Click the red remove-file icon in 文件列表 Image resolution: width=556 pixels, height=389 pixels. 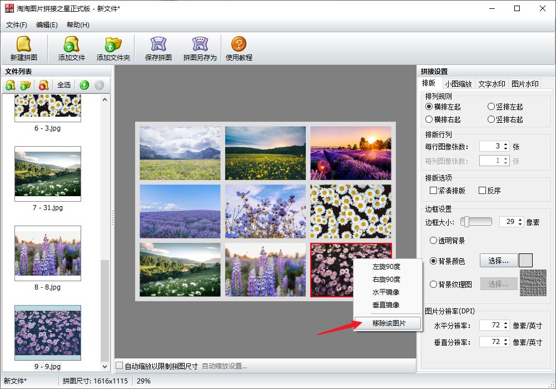[43, 85]
